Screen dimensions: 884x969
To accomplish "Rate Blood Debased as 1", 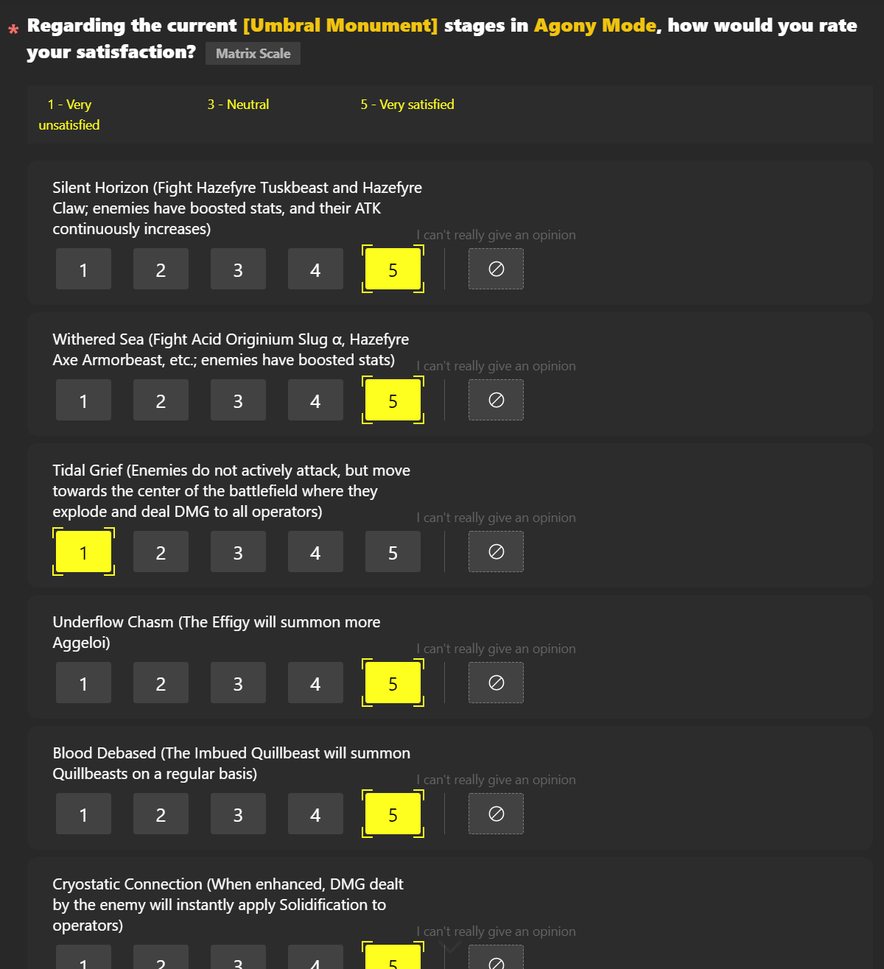I will click(83, 814).
